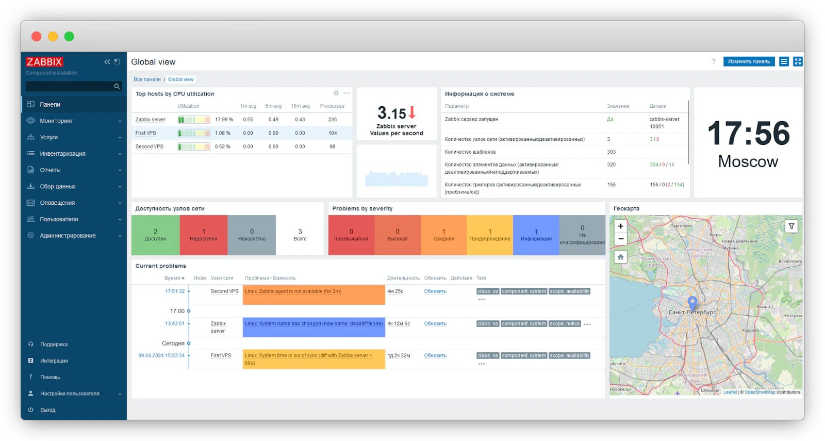This screenshot has width=825, height=441.
Task: Zoom in on the Геокарта map
Action: pyautogui.click(x=621, y=226)
